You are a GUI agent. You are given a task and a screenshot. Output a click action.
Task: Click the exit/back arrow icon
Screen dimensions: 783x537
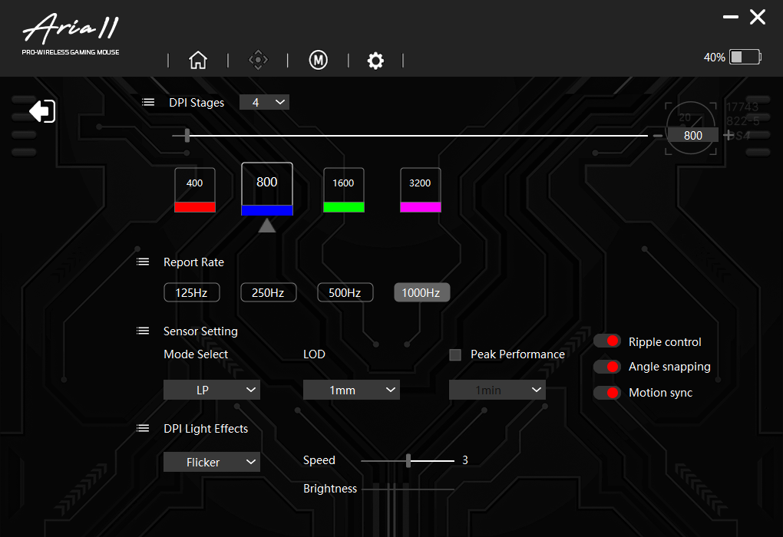[x=42, y=111]
